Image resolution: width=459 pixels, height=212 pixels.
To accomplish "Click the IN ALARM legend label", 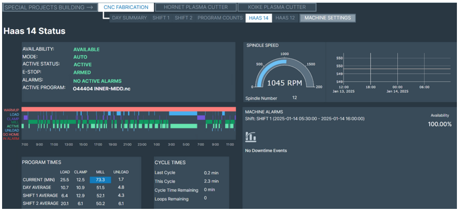I will point(11,139).
